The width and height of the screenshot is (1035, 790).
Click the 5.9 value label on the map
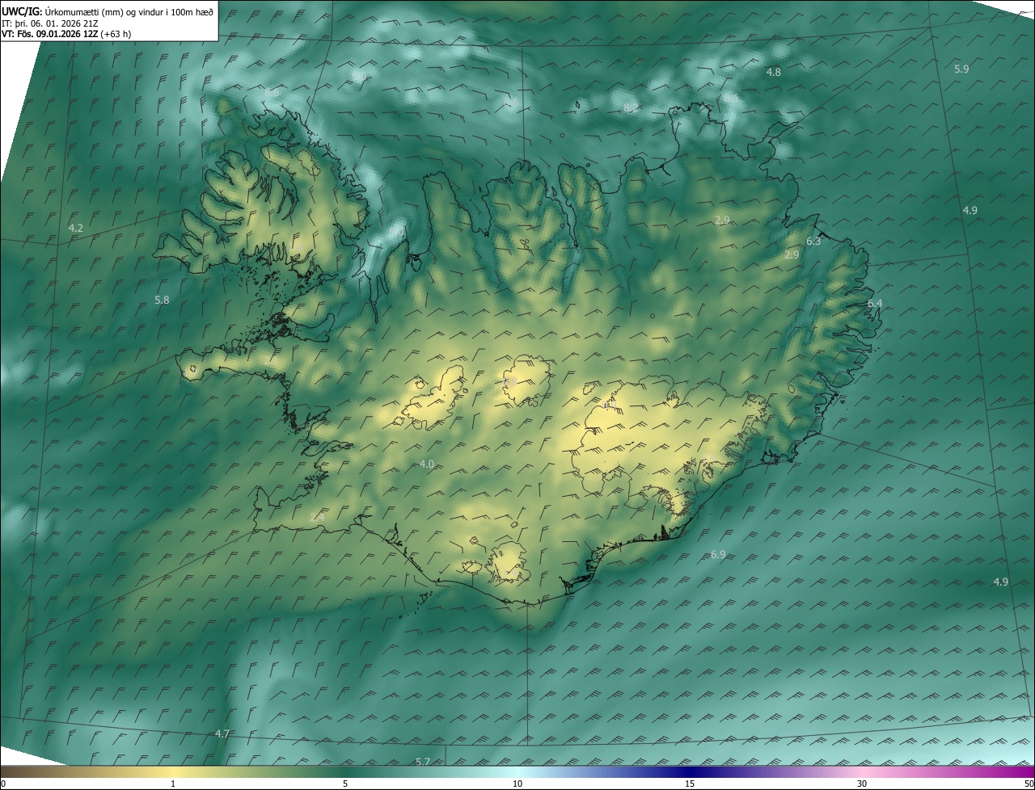point(961,69)
